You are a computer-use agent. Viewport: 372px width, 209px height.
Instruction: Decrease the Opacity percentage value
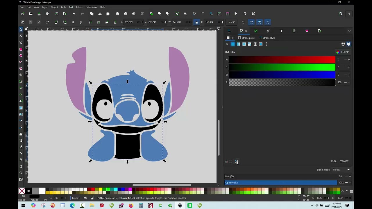[346, 183]
